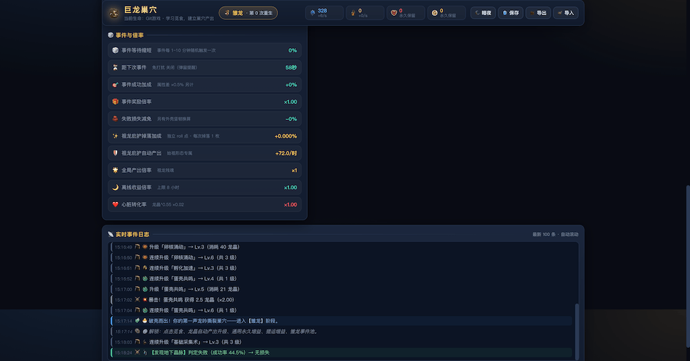Click the red heart icon for 心脏转化率

tap(115, 204)
